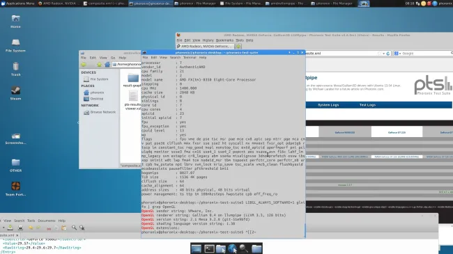Click the back arrow in the file manager
453x254 pixels.
[x=84, y=64]
